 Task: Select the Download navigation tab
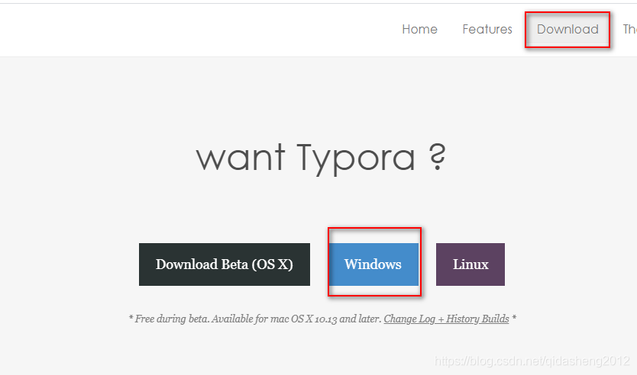[x=567, y=29]
